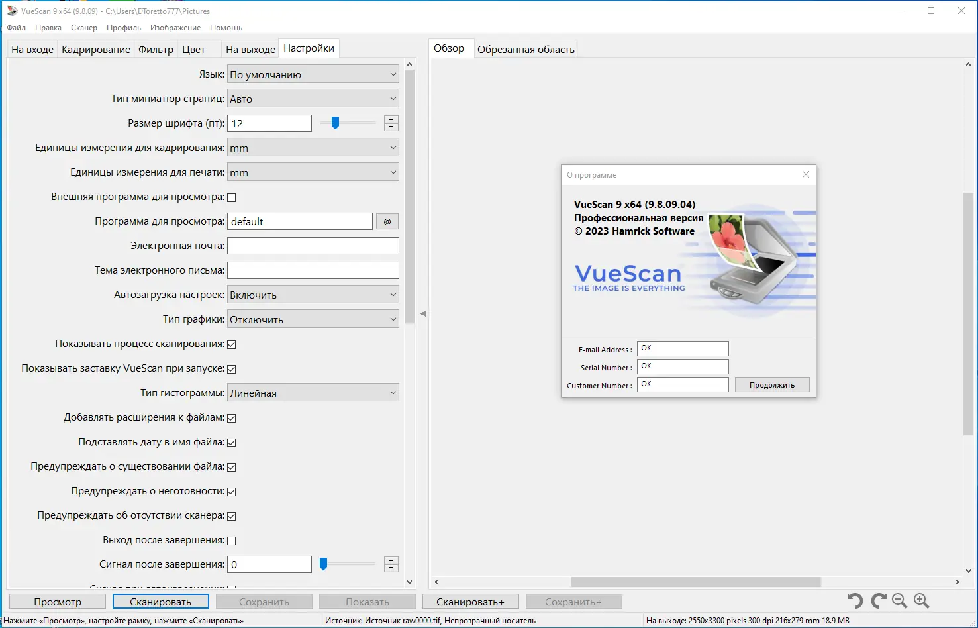Screen dimensions: 978x628
Task: Click the zoom in magnifier icon
Action: coord(922,601)
